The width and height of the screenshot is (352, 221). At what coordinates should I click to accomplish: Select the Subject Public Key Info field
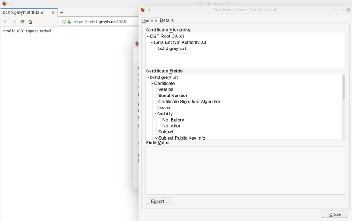coord(182,138)
